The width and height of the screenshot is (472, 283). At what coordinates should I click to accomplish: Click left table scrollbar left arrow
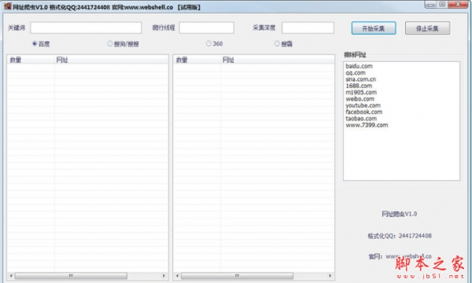[x=11, y=275]
